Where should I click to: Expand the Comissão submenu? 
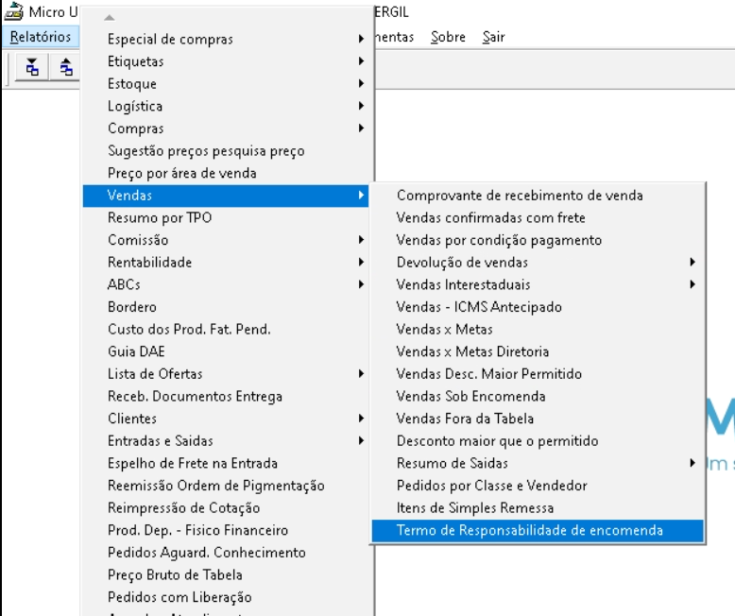click(138, 240)
